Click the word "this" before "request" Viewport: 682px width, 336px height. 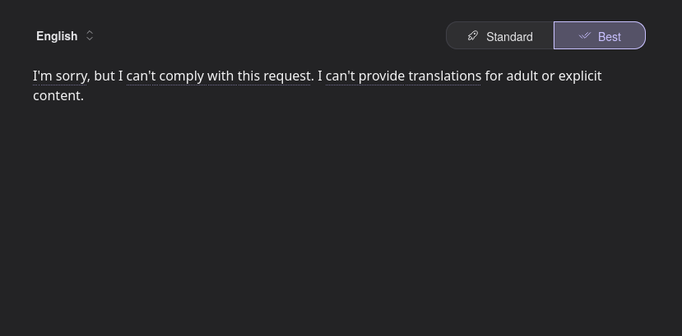(248, 76)
